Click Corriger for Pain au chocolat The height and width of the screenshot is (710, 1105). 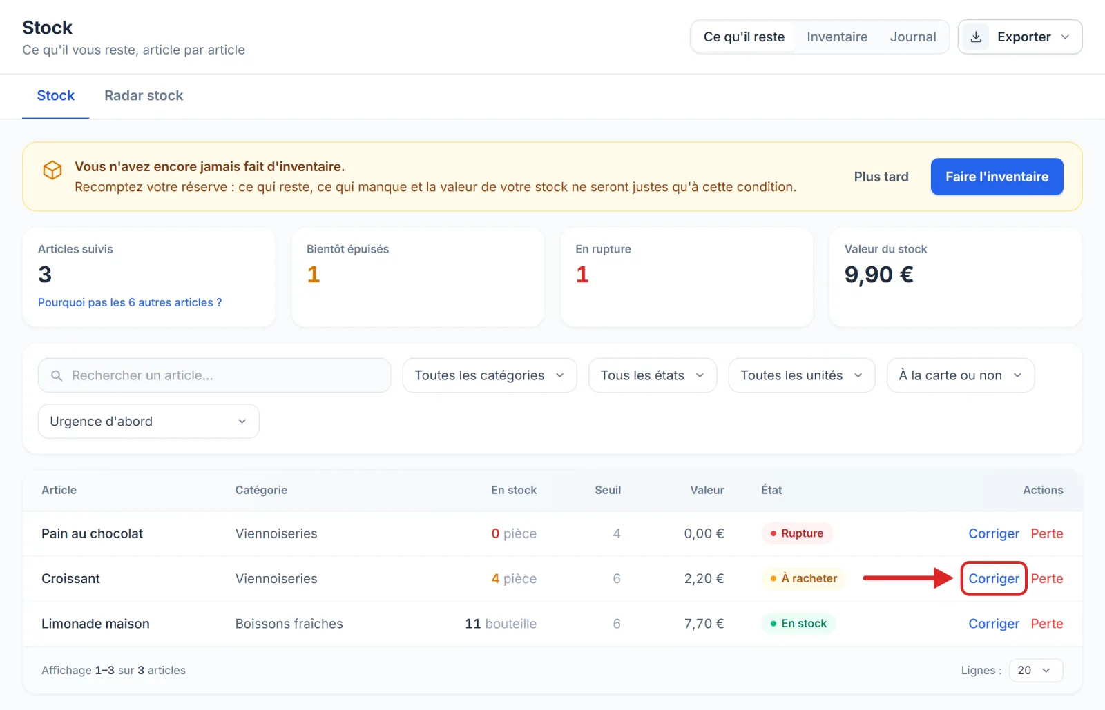[x=994, y=533]
